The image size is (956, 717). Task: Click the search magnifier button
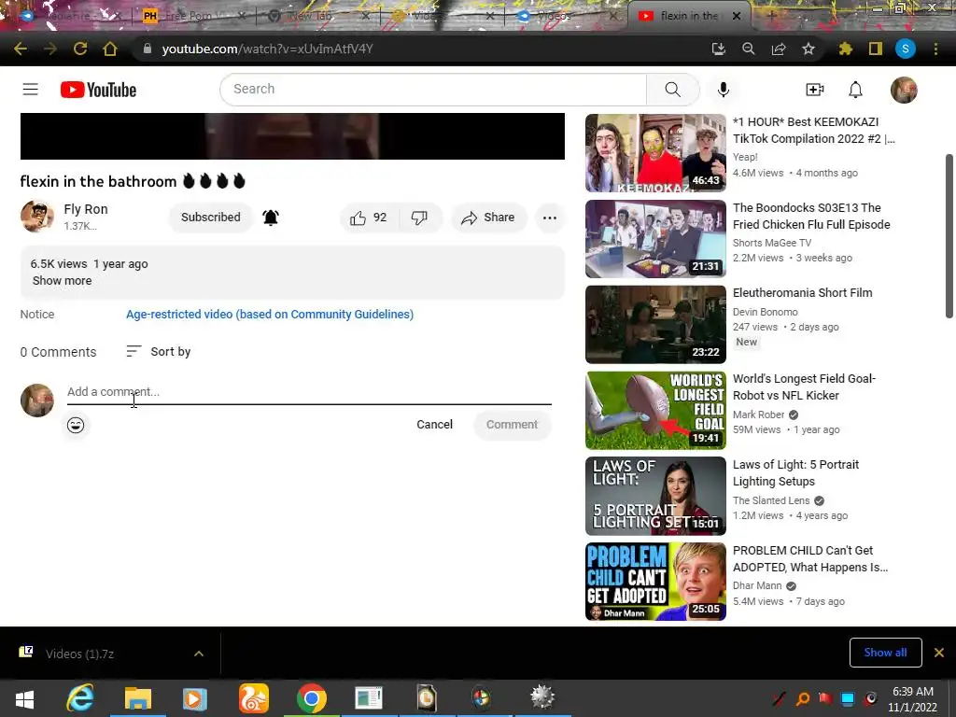(x=672, y=89)
